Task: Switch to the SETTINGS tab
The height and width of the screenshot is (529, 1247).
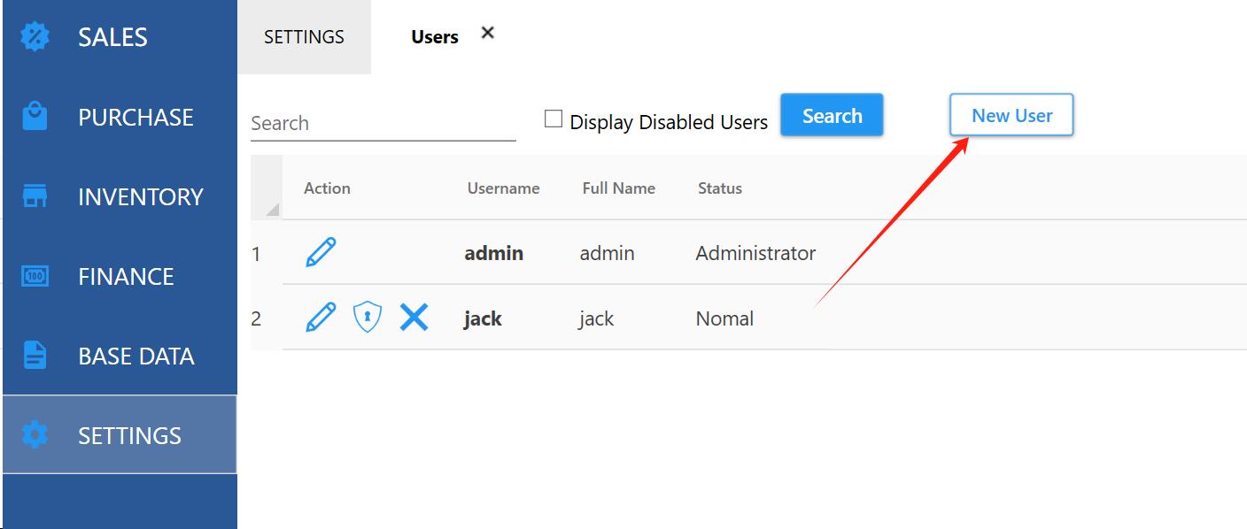Action: tap(304, 37)
